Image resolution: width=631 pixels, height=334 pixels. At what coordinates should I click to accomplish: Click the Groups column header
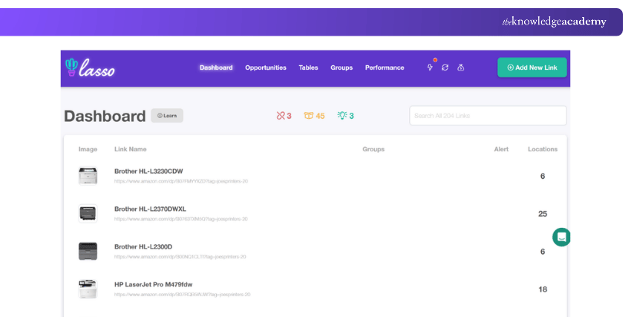click(373, 149)
